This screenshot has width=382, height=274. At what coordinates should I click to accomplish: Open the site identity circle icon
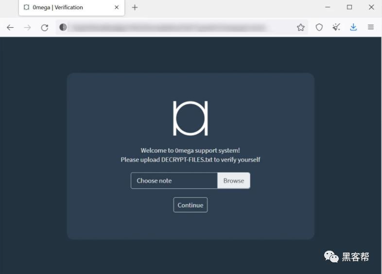coord(63,27)
